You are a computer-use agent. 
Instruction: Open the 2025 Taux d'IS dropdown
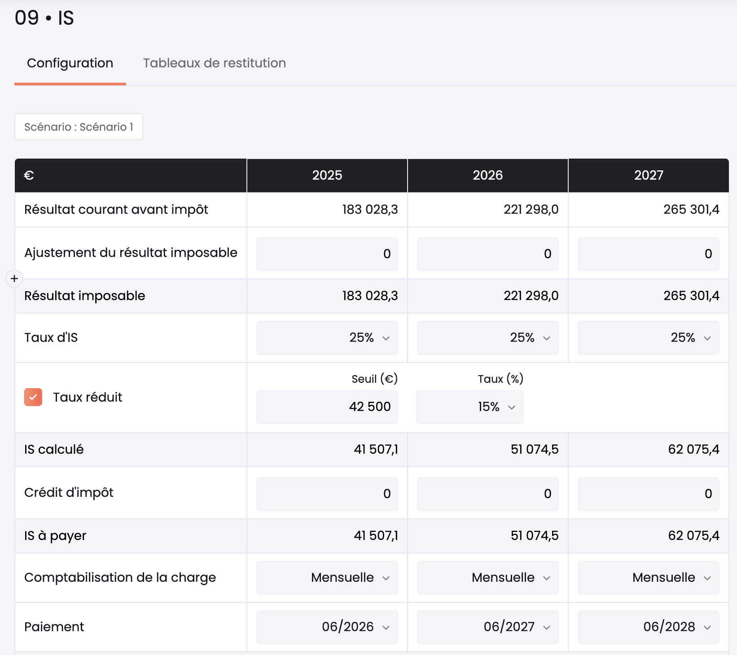[327, 338]
